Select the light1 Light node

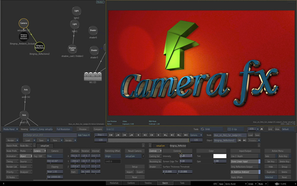pos(75,24)
